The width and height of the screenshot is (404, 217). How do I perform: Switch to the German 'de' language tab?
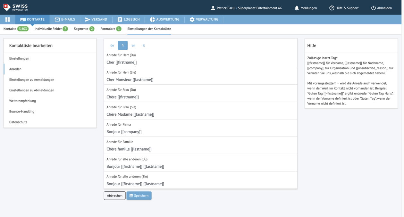coord(112,46)
